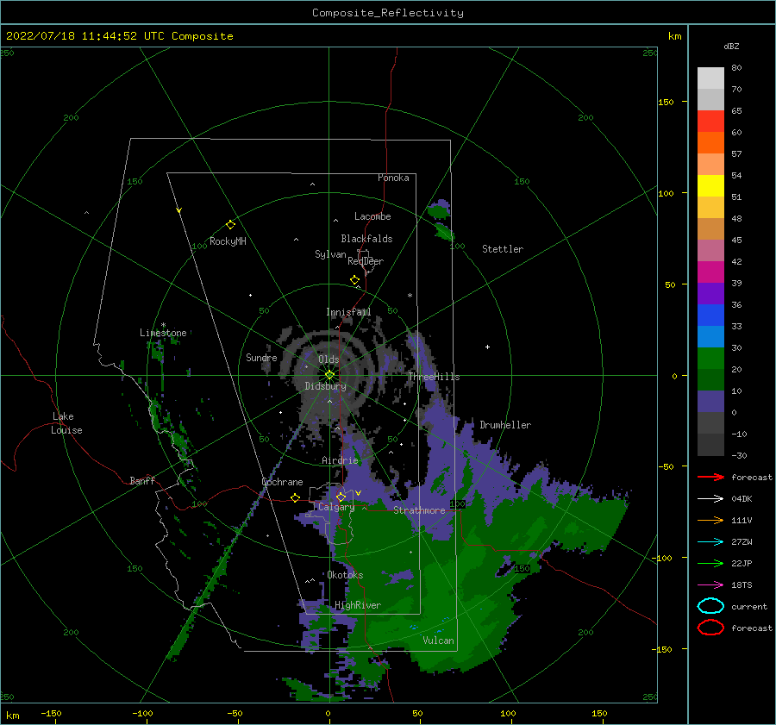
Task: Click the Sylvan label on the map
Action: [x=330, y=254]
